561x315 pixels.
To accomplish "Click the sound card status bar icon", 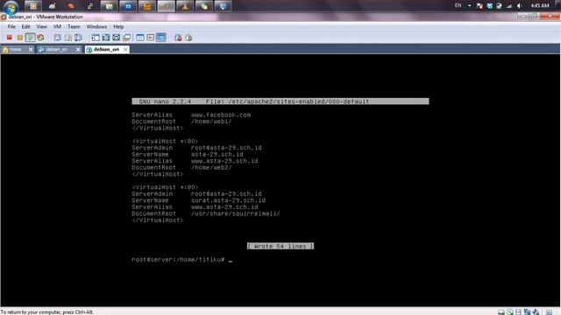I will (x=536, y=312).
